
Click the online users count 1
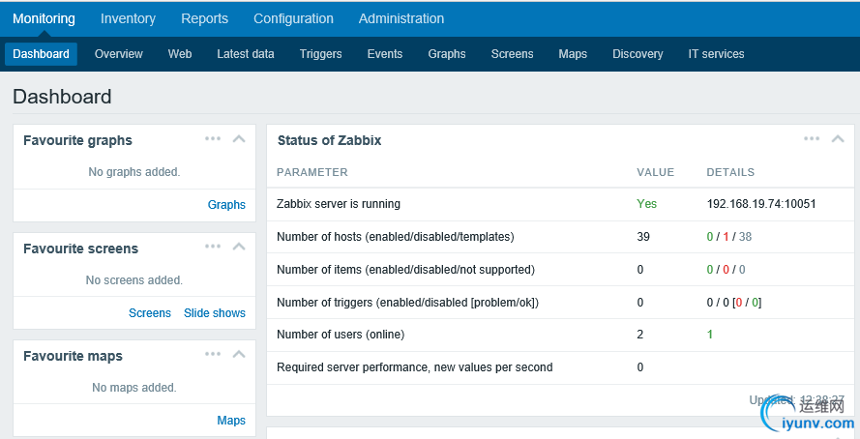pyautogui.click(x=710, y=335)
